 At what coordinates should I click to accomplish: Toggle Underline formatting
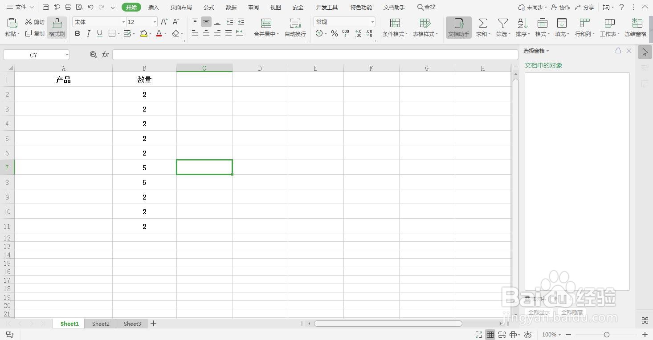coord(100,33)
